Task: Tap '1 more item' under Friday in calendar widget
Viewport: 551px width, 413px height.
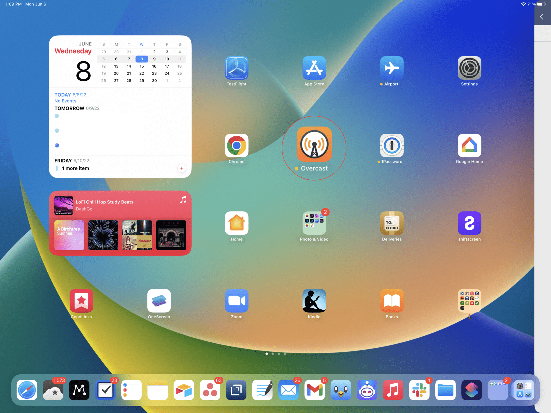Action: (75, 168)
